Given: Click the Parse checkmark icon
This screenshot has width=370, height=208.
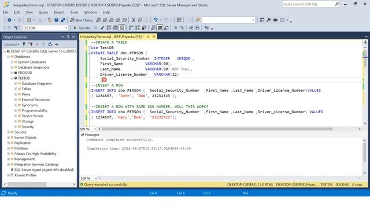Looking at the screenshot, I should tap(102, 28).
